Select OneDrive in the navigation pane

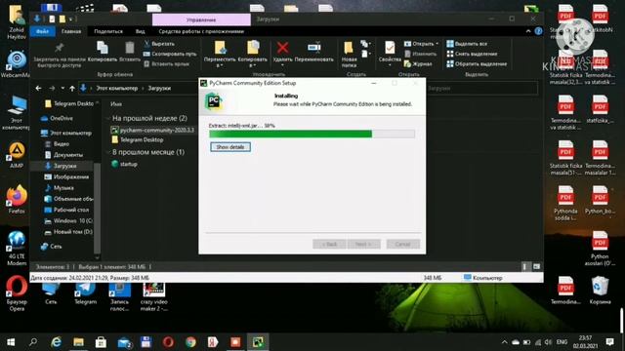point(57,118)
